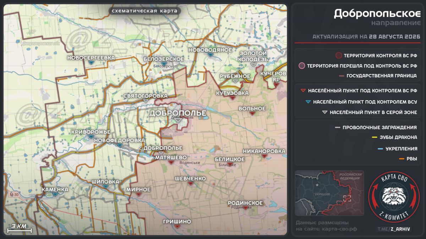The height and width of the screenshot is (239, 426).
Task: Click the 'Укрепления' legend text
Action: (402, 149)
